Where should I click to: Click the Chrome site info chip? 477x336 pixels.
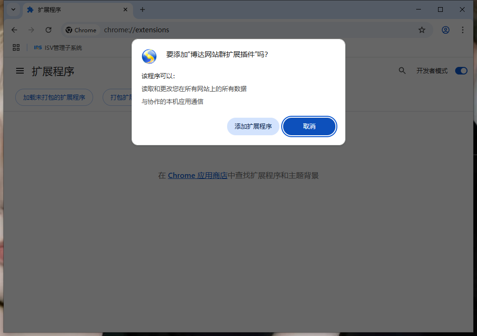81,30
